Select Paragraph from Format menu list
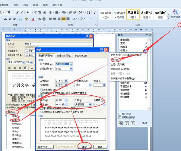Screen dimensions: 181x151 (15, 120)
